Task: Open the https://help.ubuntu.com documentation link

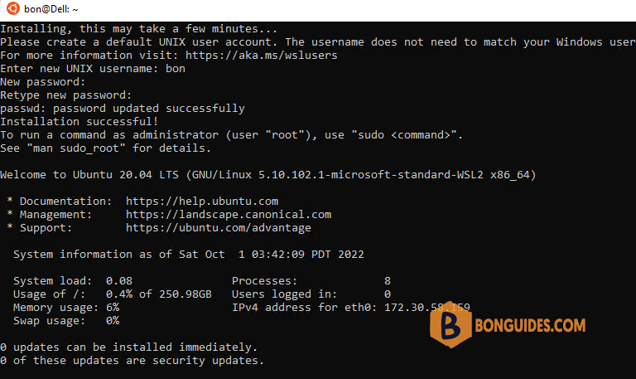Action: [x=202, y=201]
